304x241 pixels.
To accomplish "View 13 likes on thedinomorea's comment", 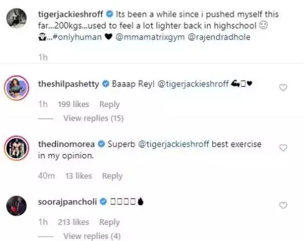I will pyautogui.click(x=79, y=176).
